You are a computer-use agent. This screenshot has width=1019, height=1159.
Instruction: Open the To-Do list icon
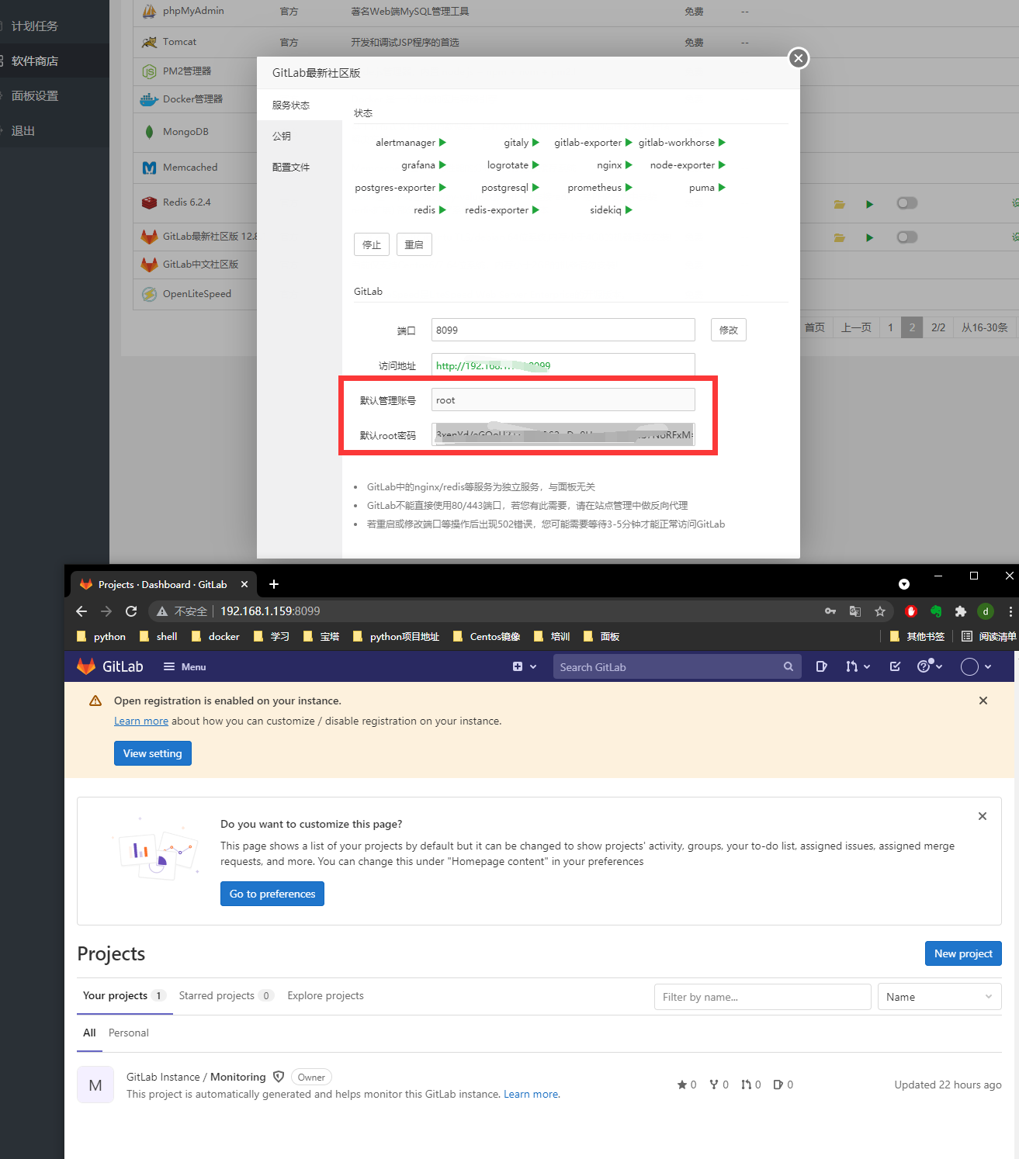point(895,666)
